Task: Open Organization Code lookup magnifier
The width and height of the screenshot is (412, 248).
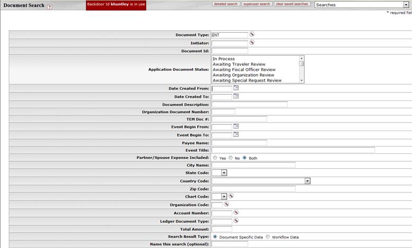Action: coord(226,204)
